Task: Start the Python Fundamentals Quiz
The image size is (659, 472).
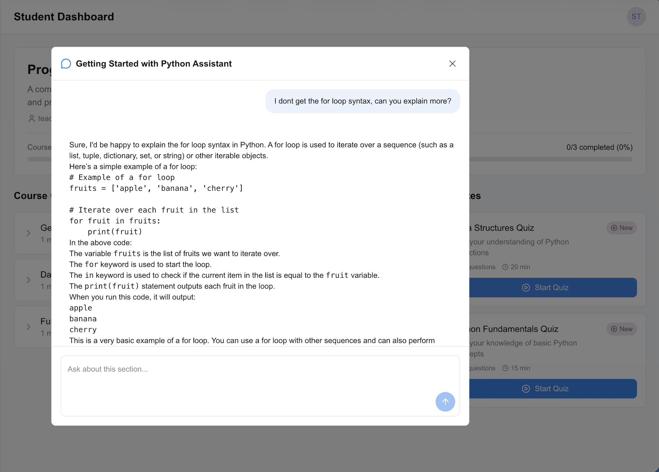Action: 552,389
